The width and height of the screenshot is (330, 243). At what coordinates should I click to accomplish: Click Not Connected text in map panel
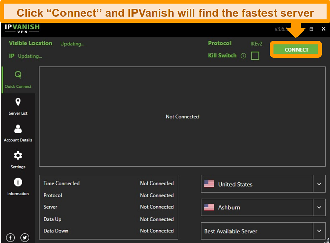click(182, 117)
